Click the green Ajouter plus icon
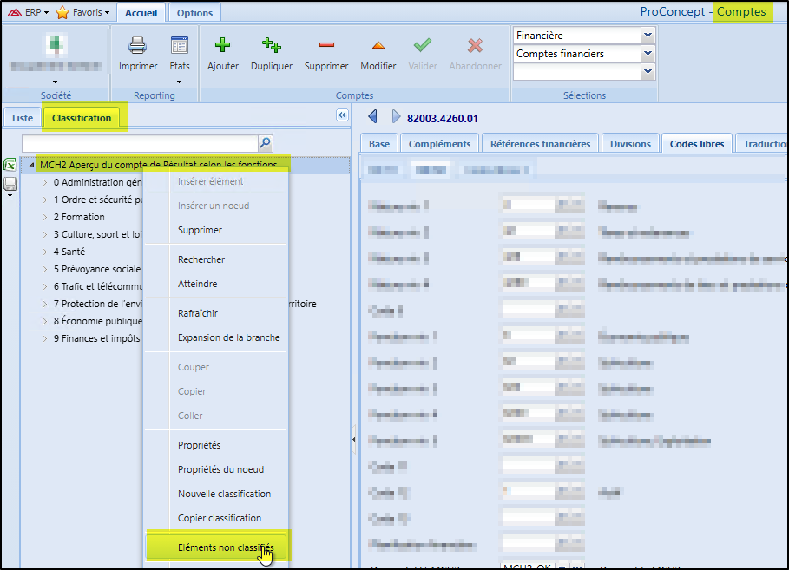This screenshot has width=789, height=570. (223, 46)
